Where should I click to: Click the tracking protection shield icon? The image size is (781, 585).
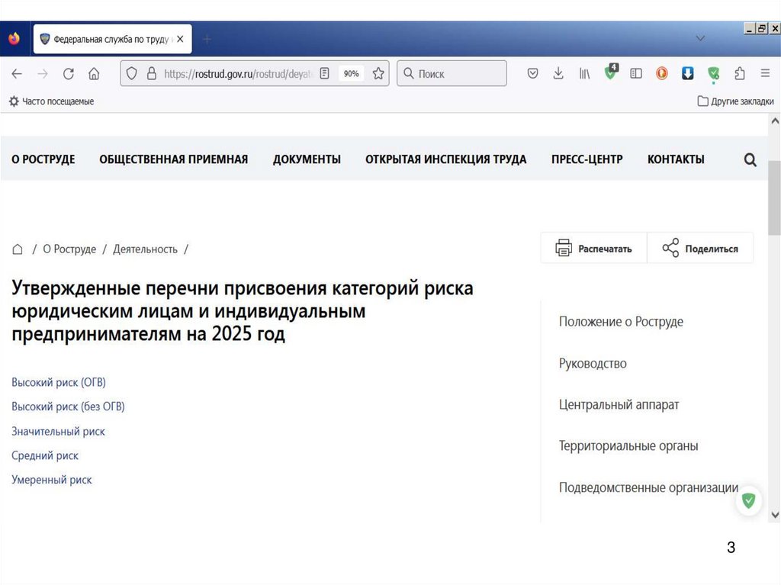click(131, 74)
